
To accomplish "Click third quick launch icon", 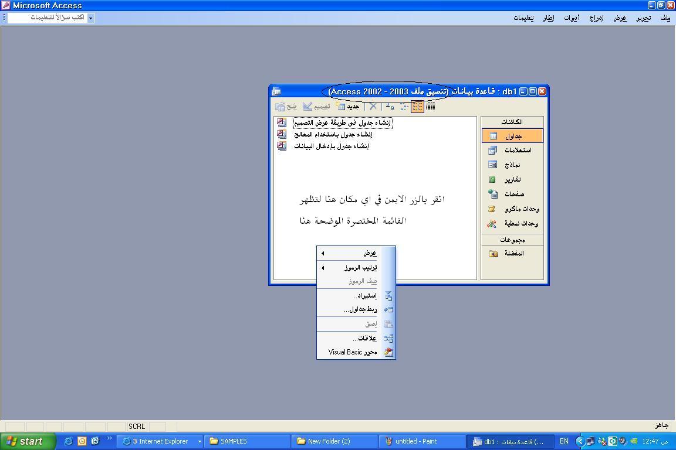I will click(x=95, y=441).
